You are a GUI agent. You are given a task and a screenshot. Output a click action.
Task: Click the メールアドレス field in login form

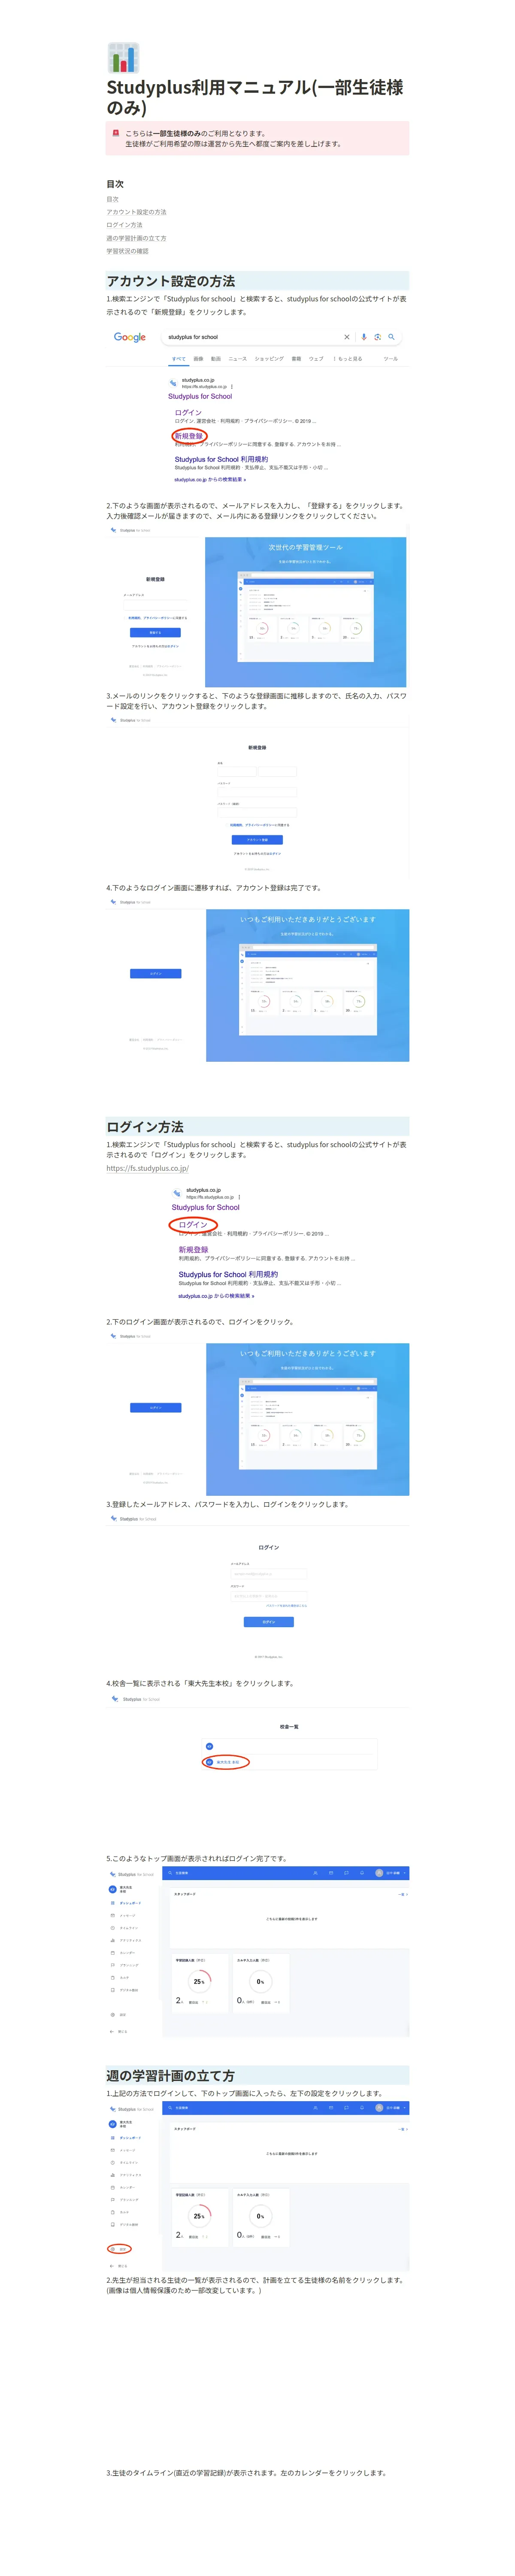[269, 1573]
